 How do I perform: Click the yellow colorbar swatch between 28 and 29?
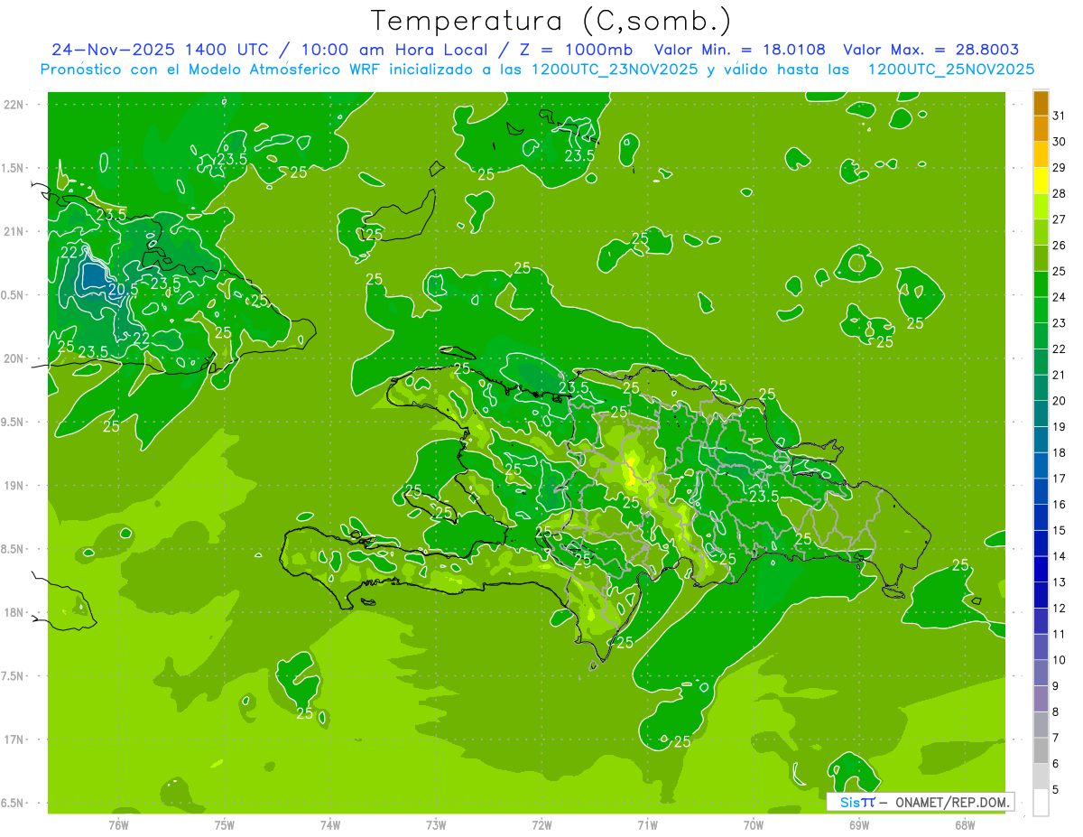tap(1041, 180)
